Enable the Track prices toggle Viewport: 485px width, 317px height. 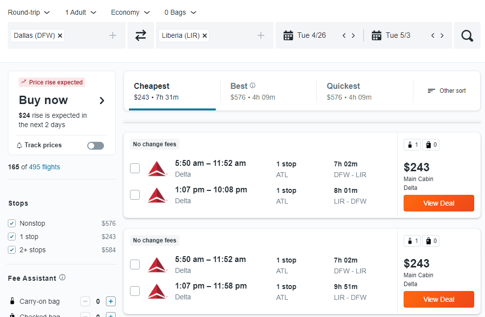pyautogui.click(x=95, y=145)
